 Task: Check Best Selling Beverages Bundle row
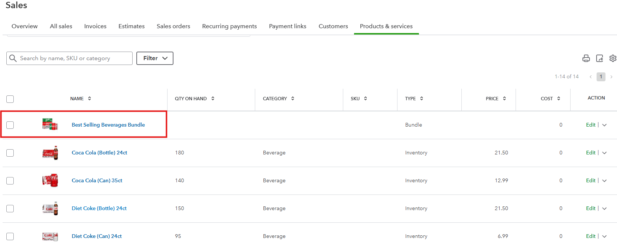coord(10,125)
